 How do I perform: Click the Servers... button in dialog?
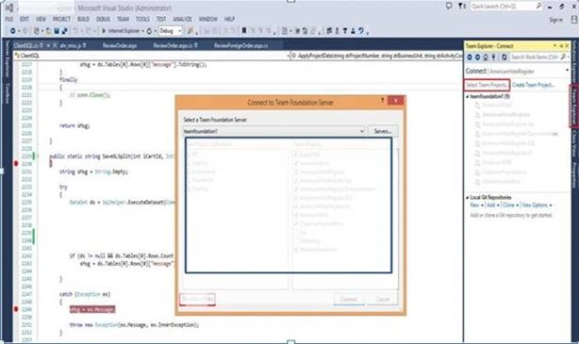pos(383,131)
